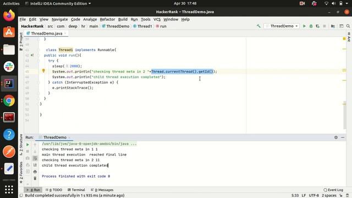Expand the folded /usr/lib/jvm java command line

tap(89, 144)
